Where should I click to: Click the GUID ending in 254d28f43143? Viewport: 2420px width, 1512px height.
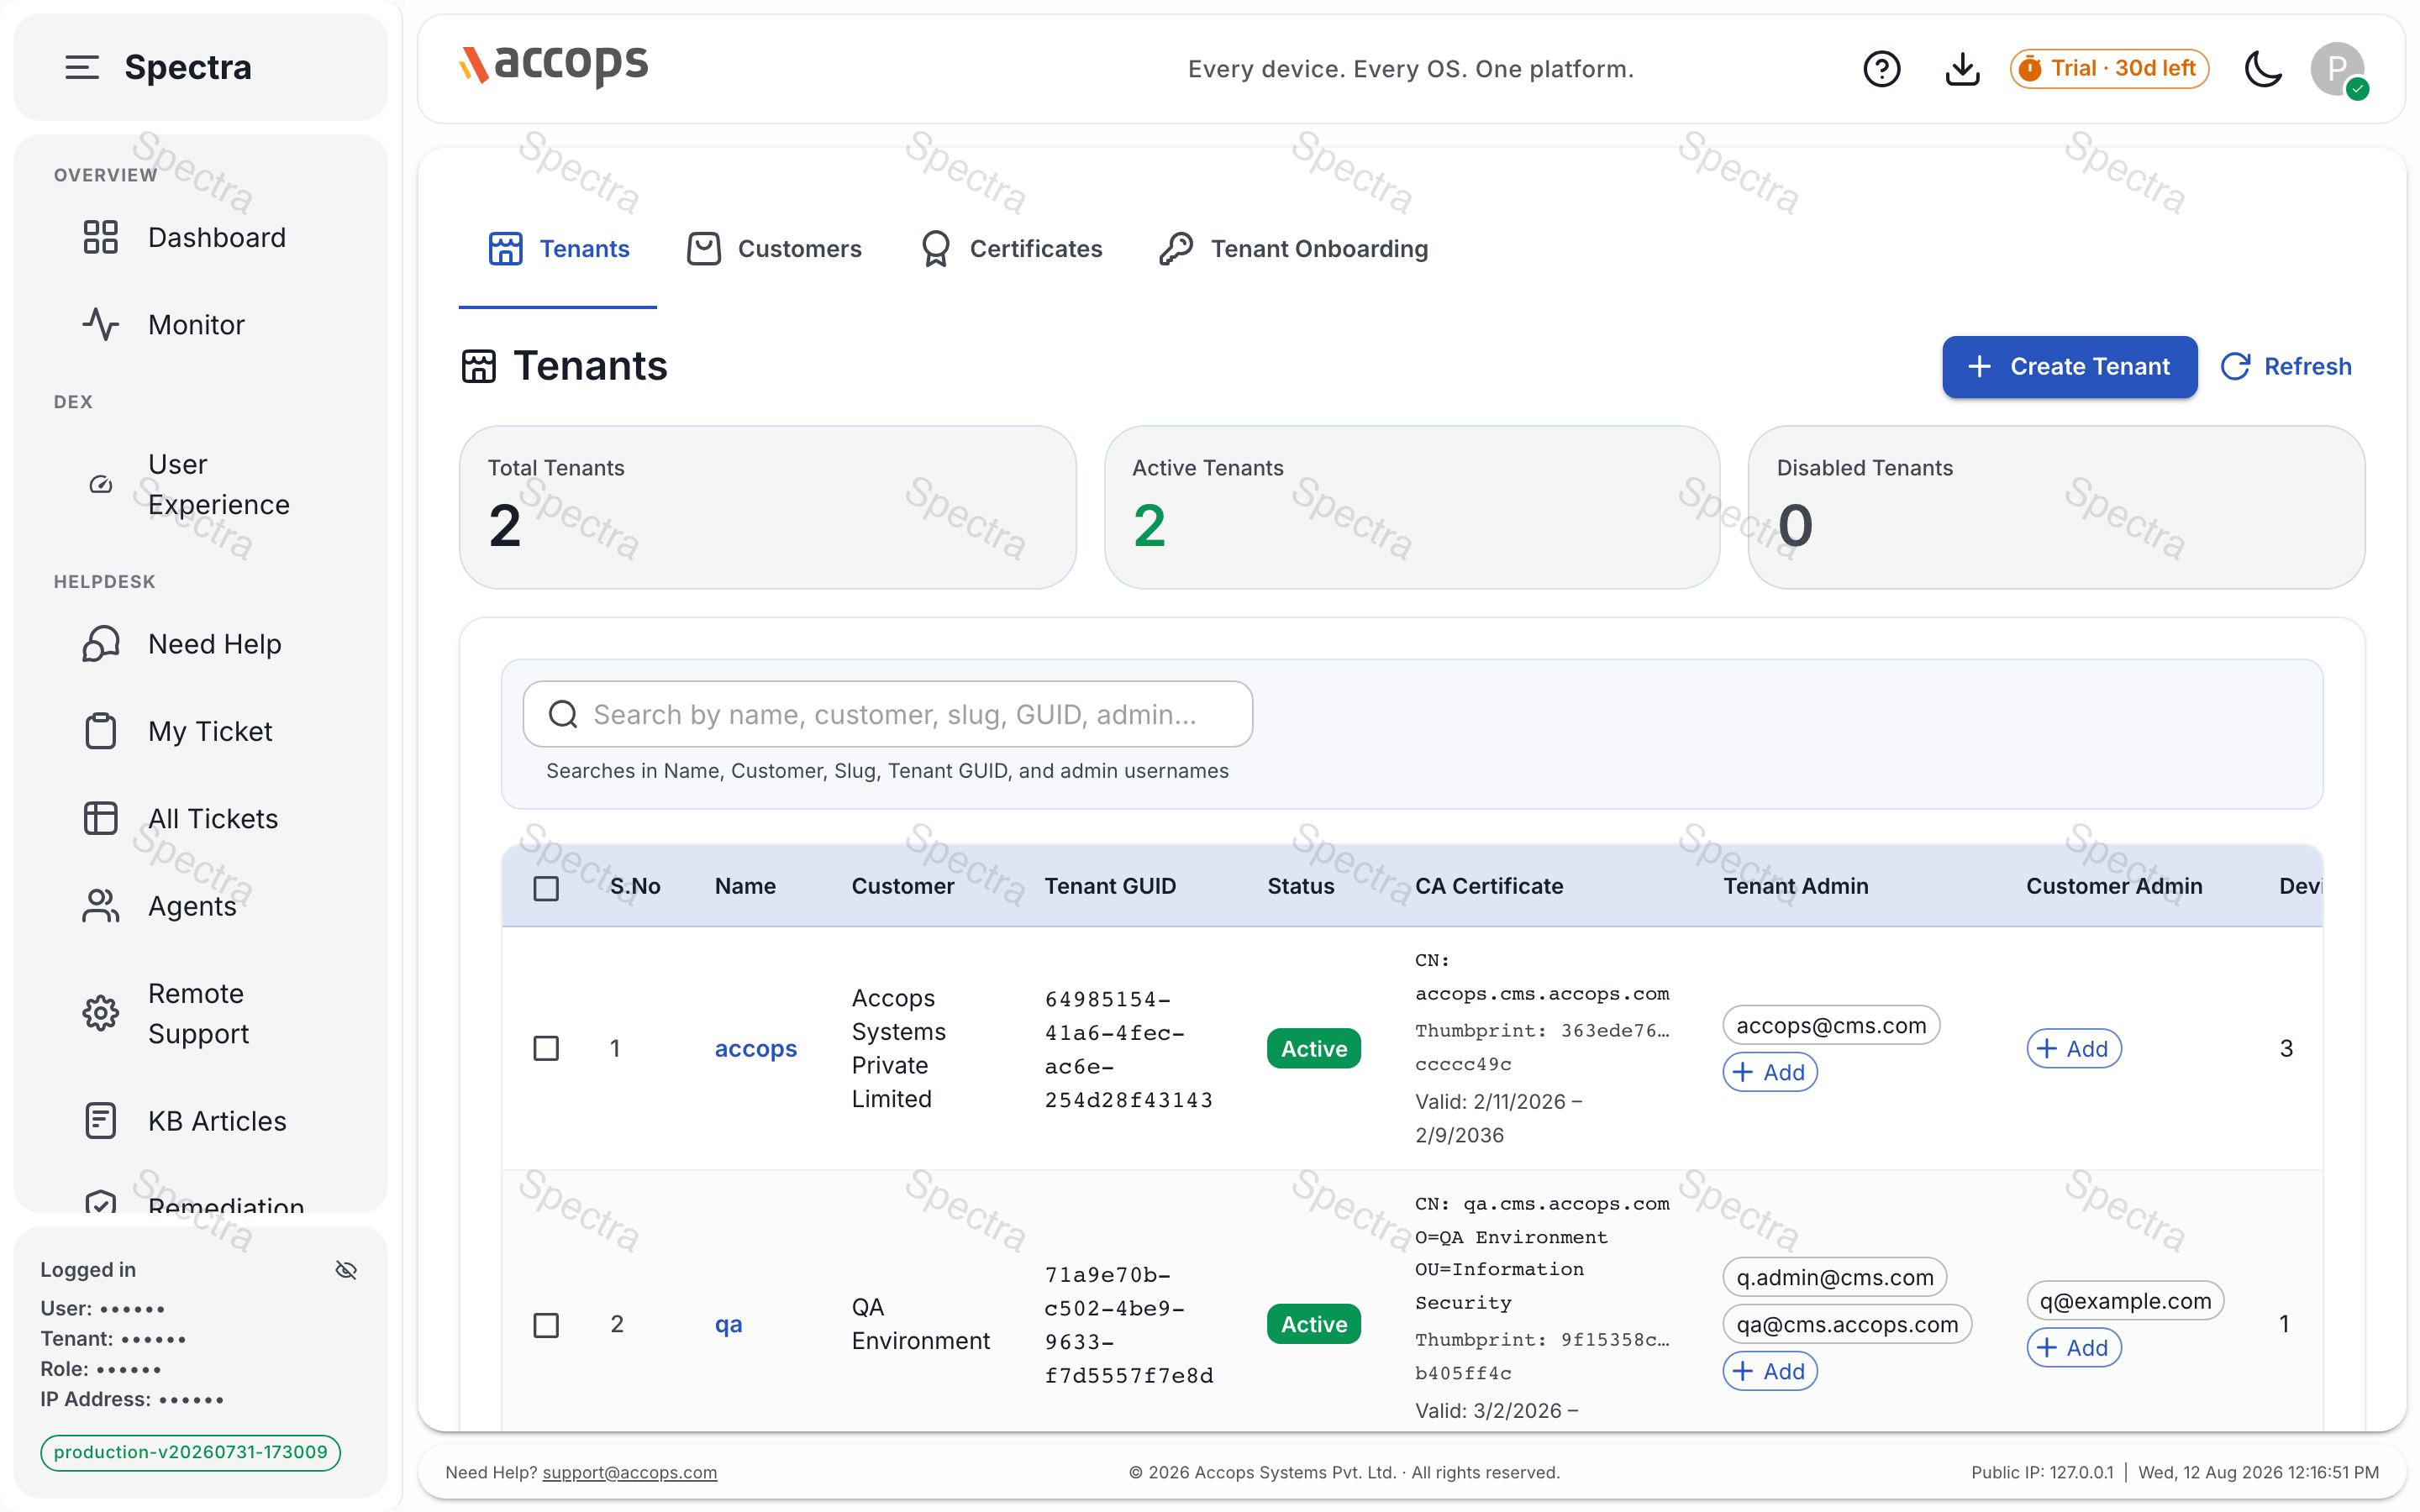coord(1128,1049)
